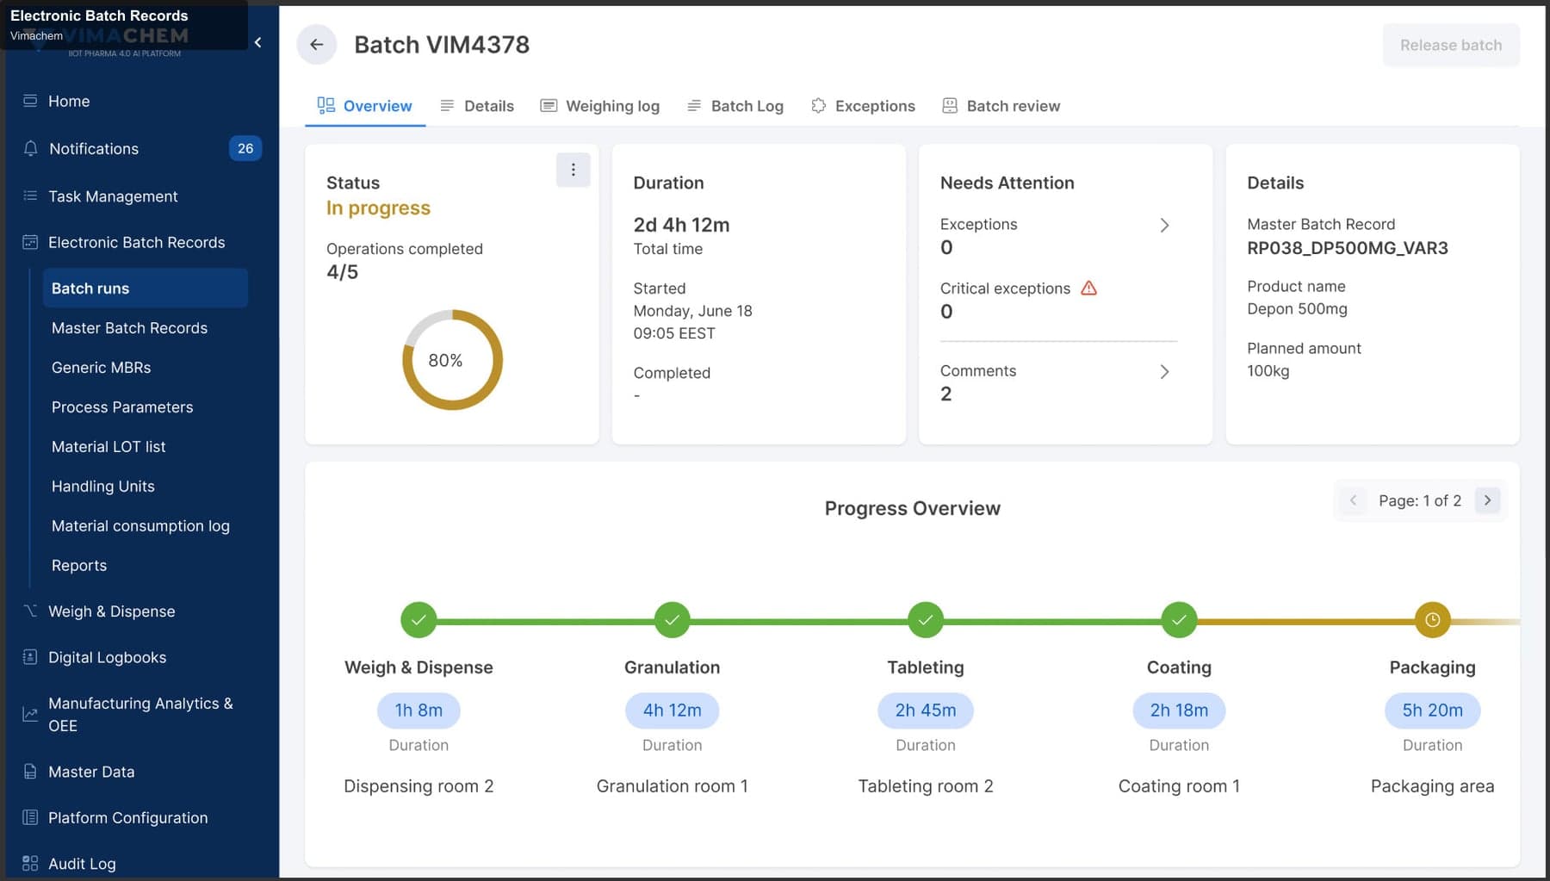Viewport: 1550px width, 881px height.
Task: Open Handling Units in sidebar
Action: click(x=103, y=487)
